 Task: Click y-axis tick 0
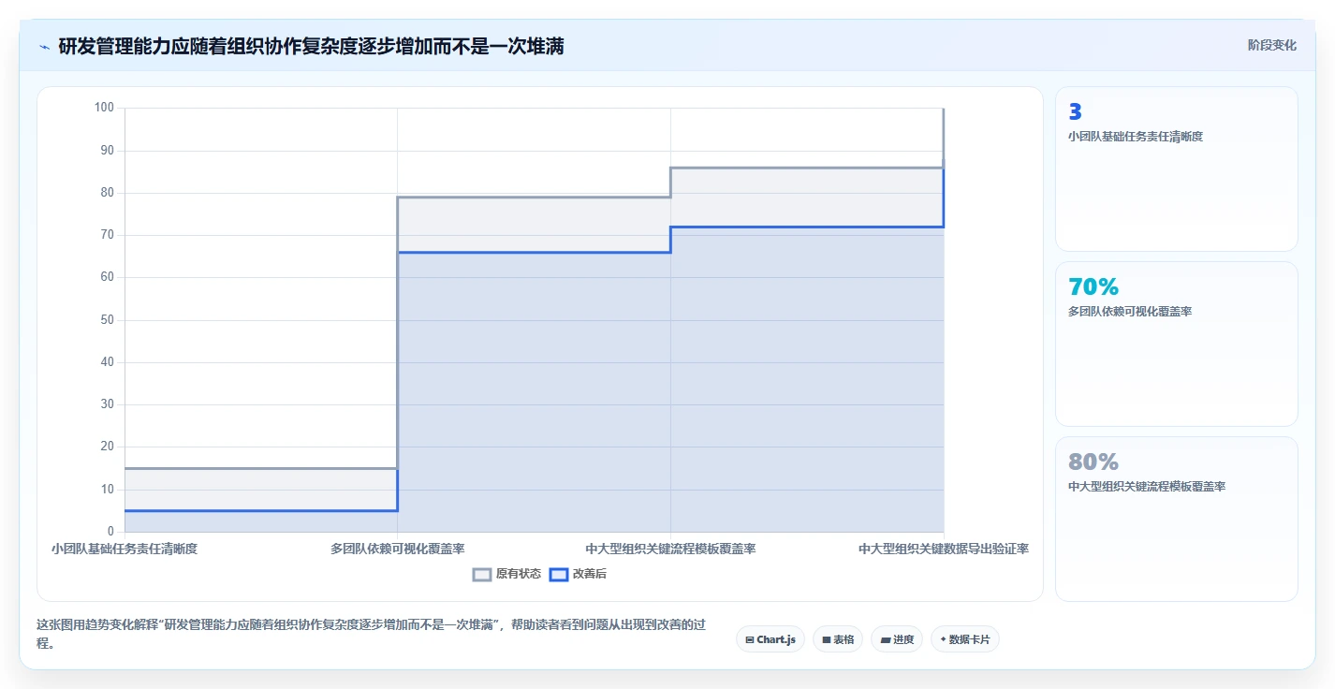click(x=110, y=532)
